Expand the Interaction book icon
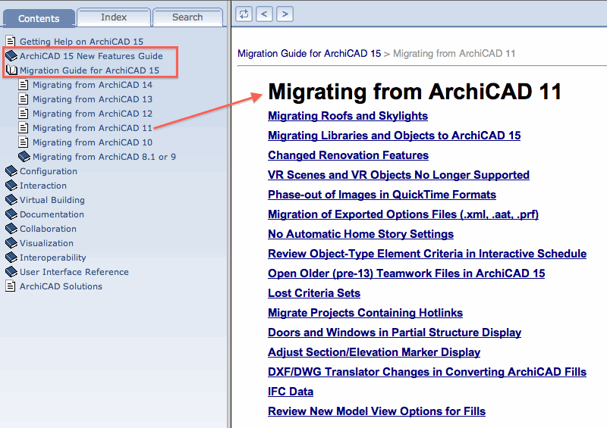 [11, 185]
